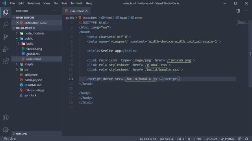The image size is (252, 141).
Task: Follow the /favicon.png link in code
Action: [x=179, y=60]
